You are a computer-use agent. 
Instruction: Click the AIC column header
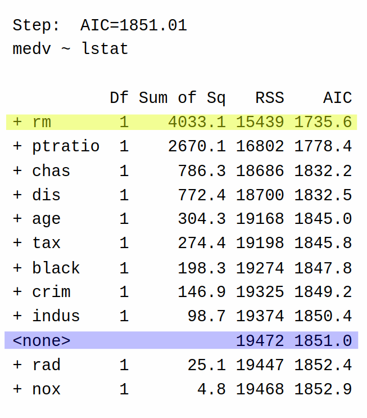pos(338,97)
